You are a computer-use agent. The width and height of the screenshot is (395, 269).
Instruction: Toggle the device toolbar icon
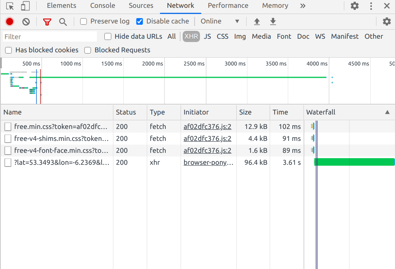click(x=25, y=6)
